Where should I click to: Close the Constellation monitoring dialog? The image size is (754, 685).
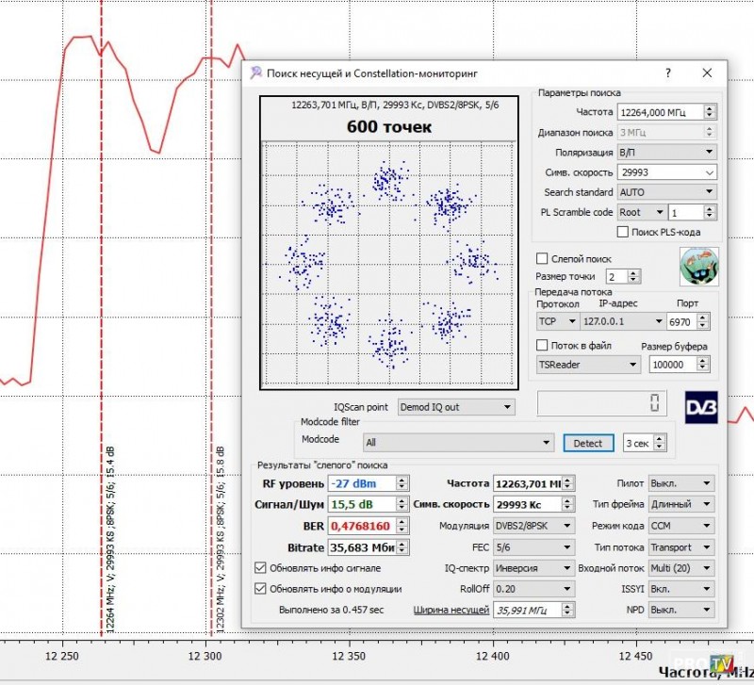(707, 72)
